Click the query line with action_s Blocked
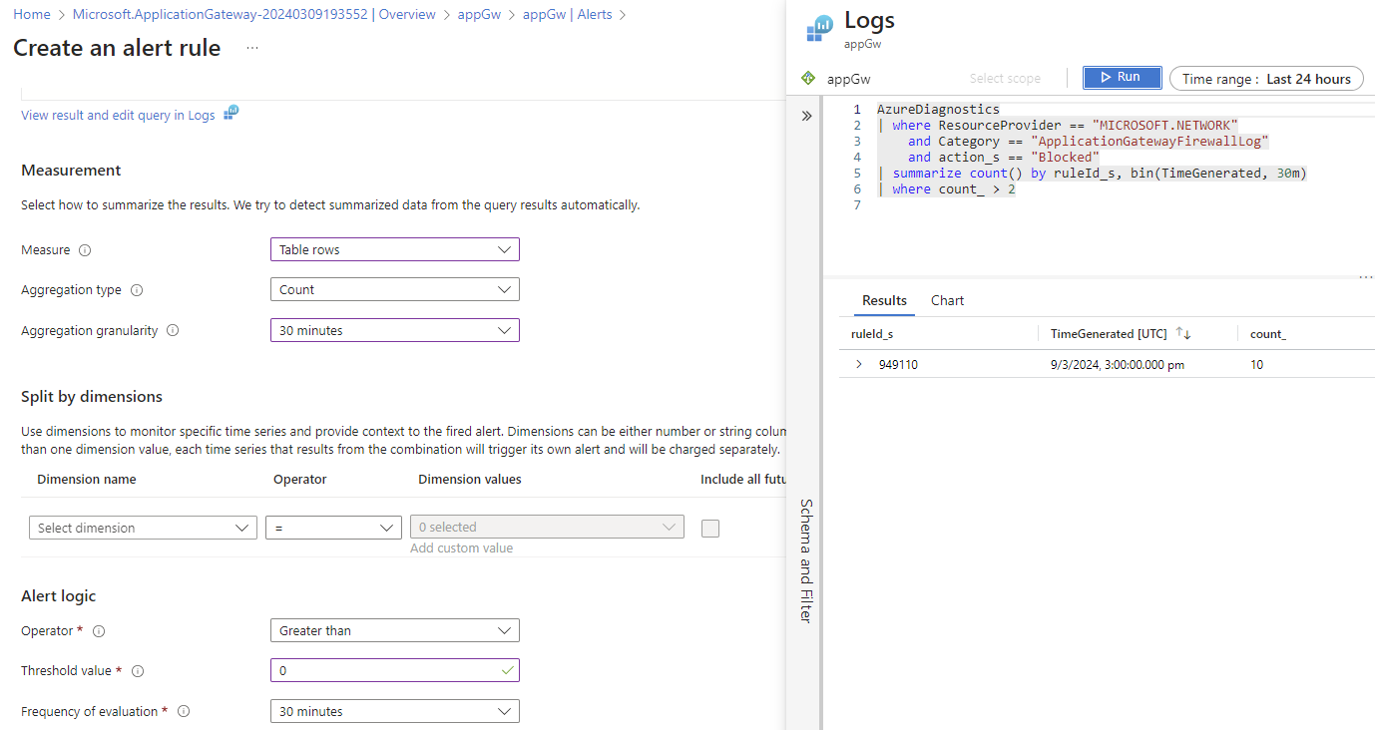 point(1003,158)
